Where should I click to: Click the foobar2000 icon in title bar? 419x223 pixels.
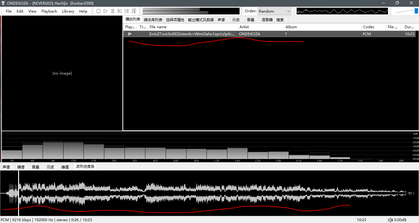(x=3, y=3)
